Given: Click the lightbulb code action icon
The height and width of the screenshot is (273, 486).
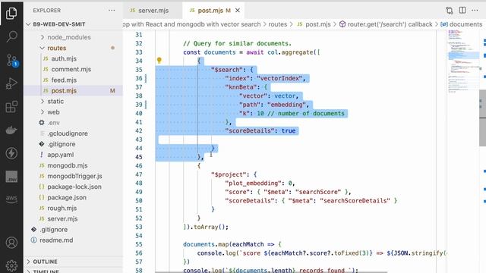Looking at the screenshot, I should coord(159,60).
